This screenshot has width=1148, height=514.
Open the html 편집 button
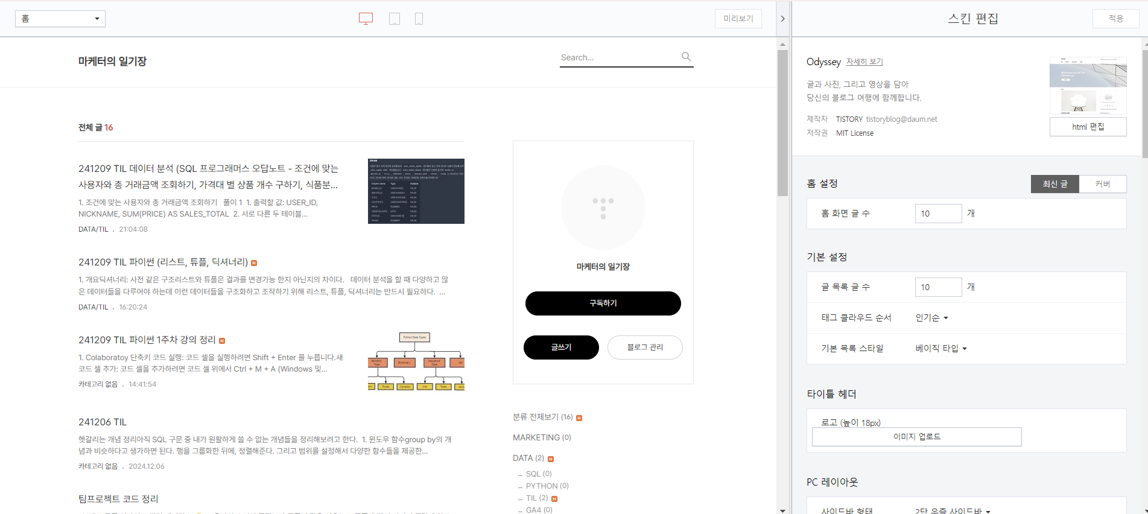1088,127
